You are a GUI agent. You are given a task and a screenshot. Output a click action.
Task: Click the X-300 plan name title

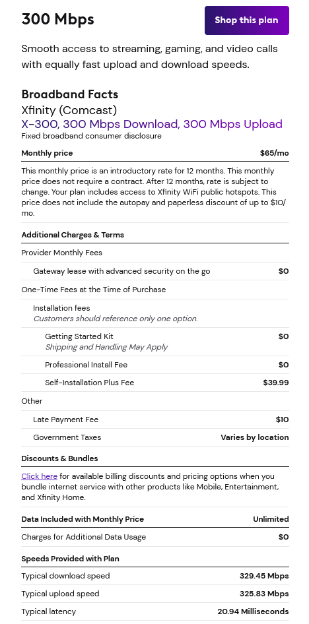152,124
